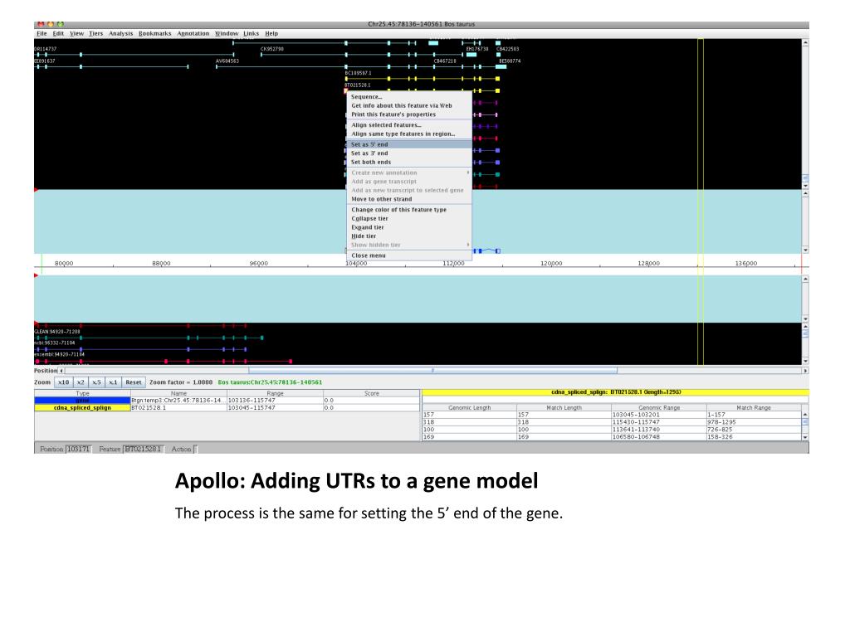Click the up arrow of the top evidence panel scrollbar
The height and width of the screenshot is (637, 850).
[805, 42]
